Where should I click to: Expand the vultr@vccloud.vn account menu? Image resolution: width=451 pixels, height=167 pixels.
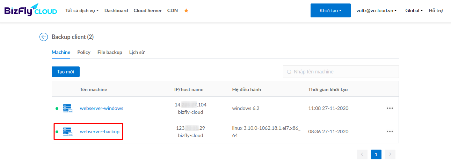[377, 10]
